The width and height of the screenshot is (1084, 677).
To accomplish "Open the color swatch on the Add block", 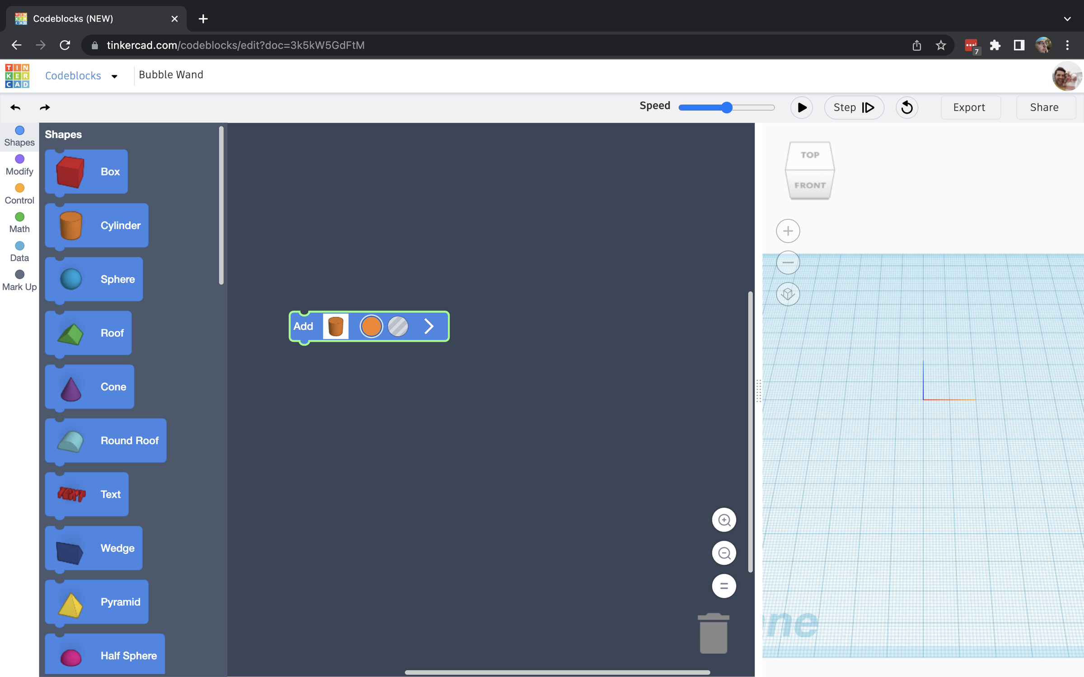I will tap(371, 326).
